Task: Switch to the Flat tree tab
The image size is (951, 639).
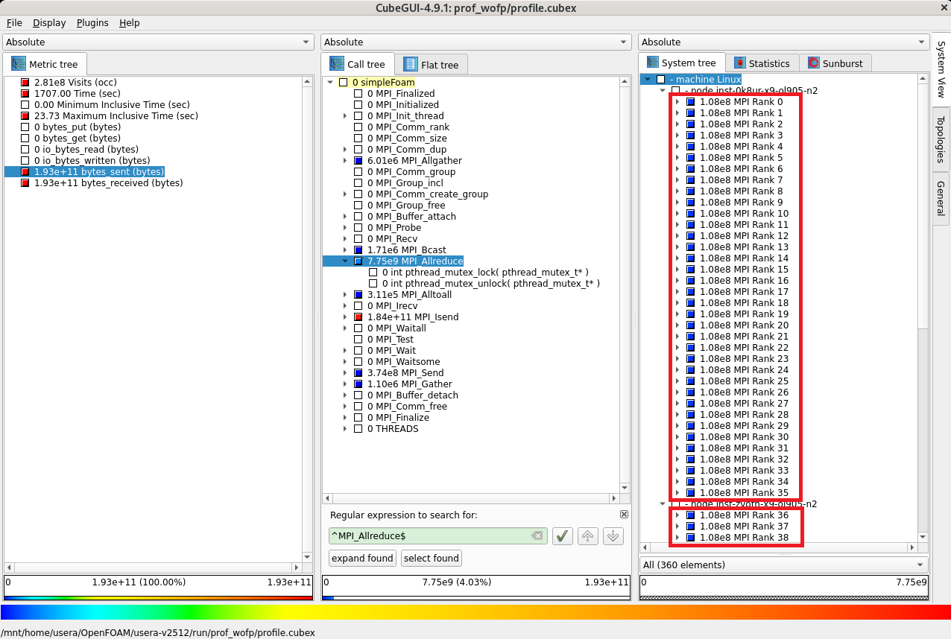Action: click(432, 65)
